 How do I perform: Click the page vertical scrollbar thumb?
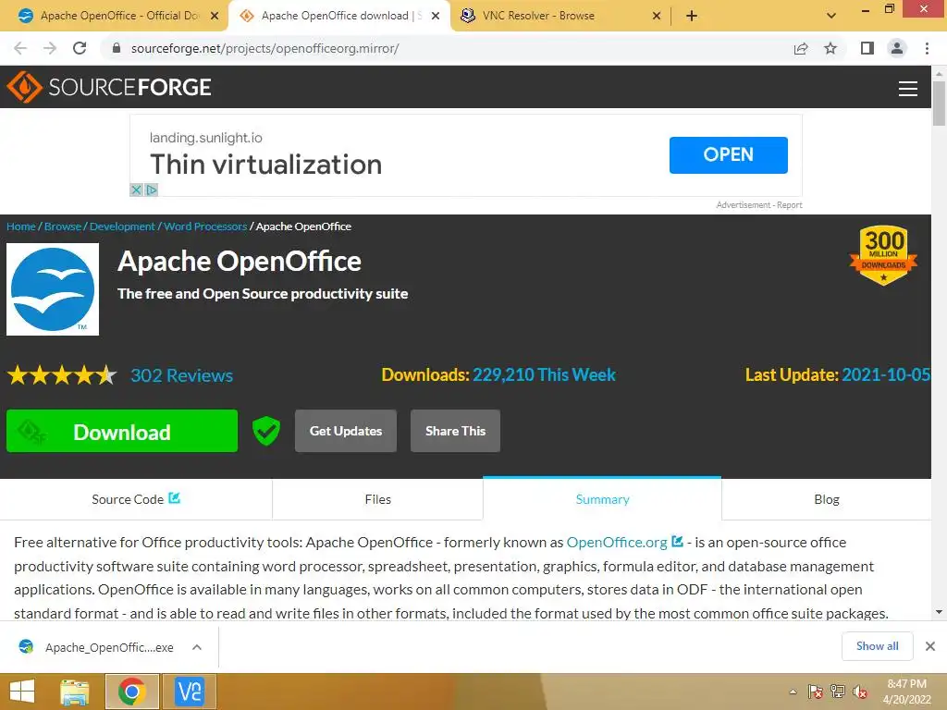[939, 104]
